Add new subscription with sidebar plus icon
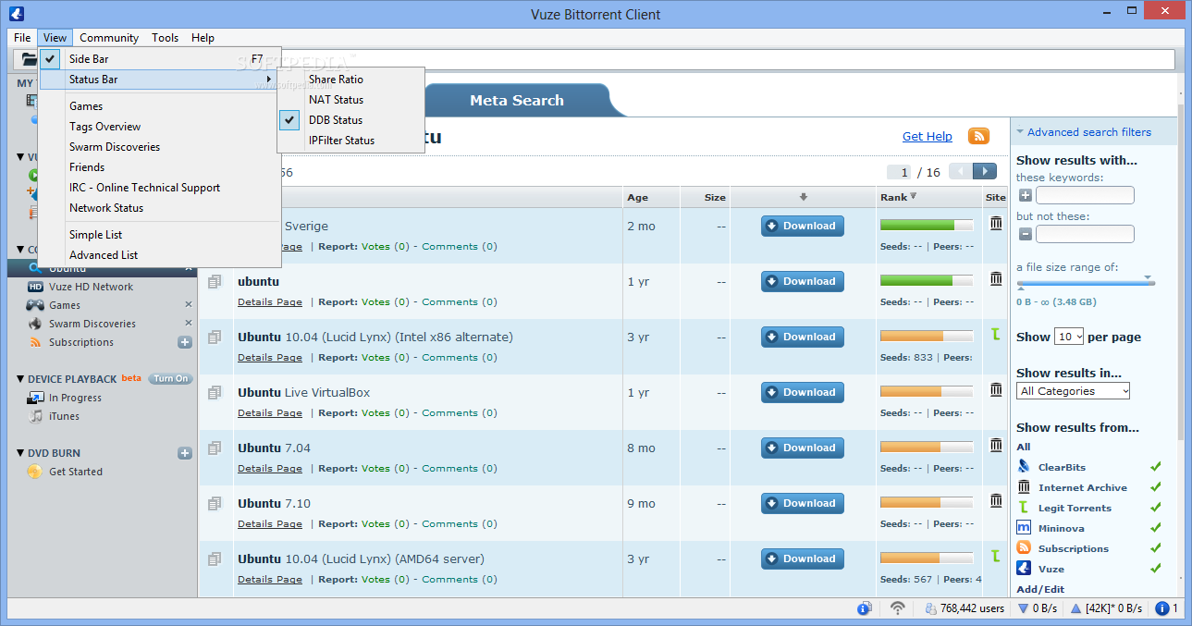Screen dimensions: 1192x626 coord(185,342)
